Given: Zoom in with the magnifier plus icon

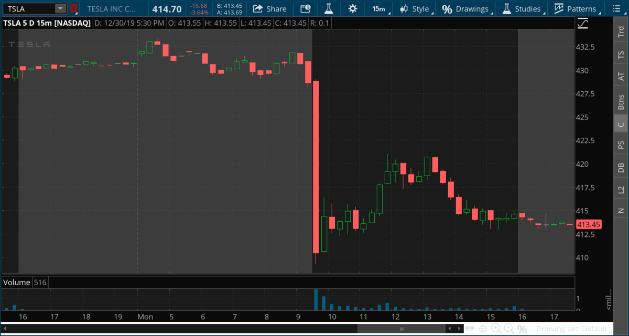Looking at the screenshot, I should click(496, 329).
